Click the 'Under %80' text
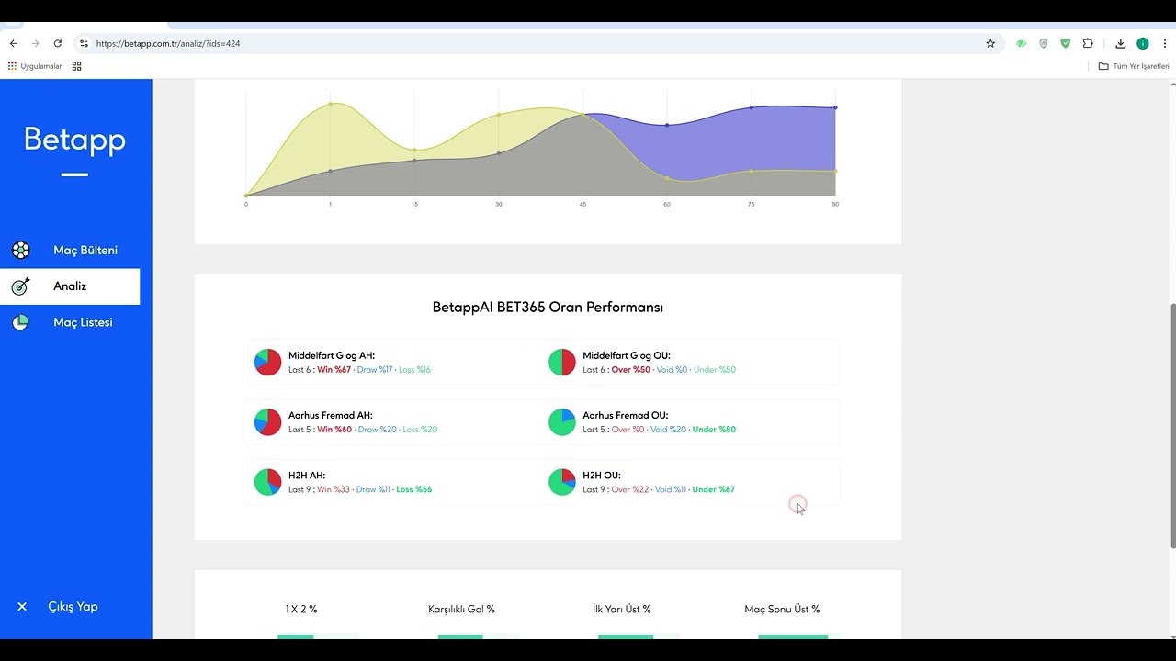1176x661 pixels. point(714,430)
